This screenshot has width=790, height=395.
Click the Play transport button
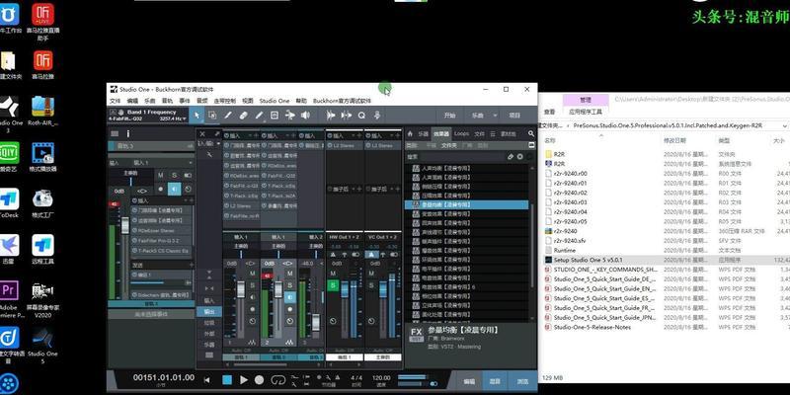pos(244,380)
